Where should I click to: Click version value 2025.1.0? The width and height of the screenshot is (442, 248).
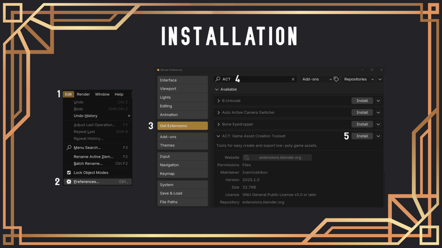click(x=251, y=180)
